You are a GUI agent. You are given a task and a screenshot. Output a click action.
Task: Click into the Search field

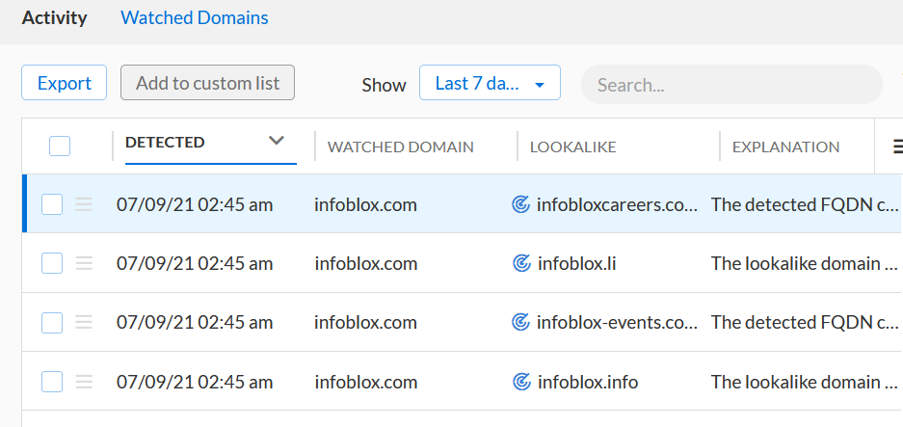(x=730, y=85)
